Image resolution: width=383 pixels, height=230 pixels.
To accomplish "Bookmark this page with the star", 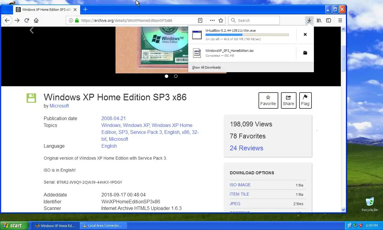I will [221, 20].
